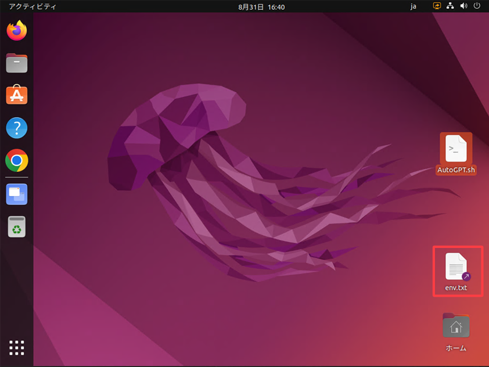Open the Trash in the dock

coord(17,227)
